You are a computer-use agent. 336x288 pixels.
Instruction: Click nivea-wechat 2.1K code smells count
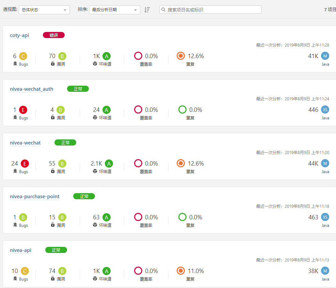pos(96,164)
